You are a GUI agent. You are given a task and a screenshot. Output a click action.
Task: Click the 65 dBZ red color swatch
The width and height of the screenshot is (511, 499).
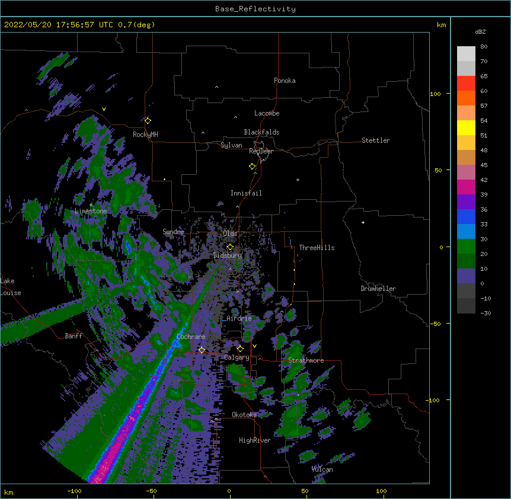pyautogui.click(x=466, y=83)
